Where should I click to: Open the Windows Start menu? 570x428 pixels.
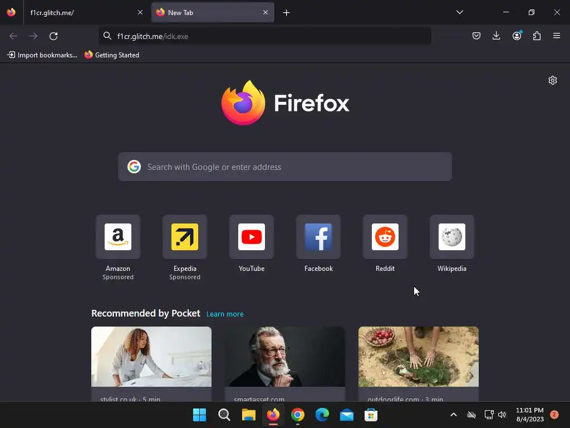(200, 415)
